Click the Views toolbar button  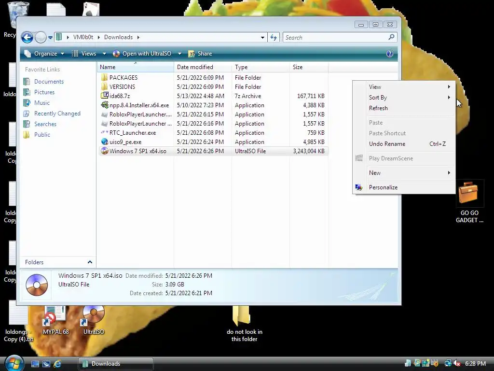pos(84,54)
